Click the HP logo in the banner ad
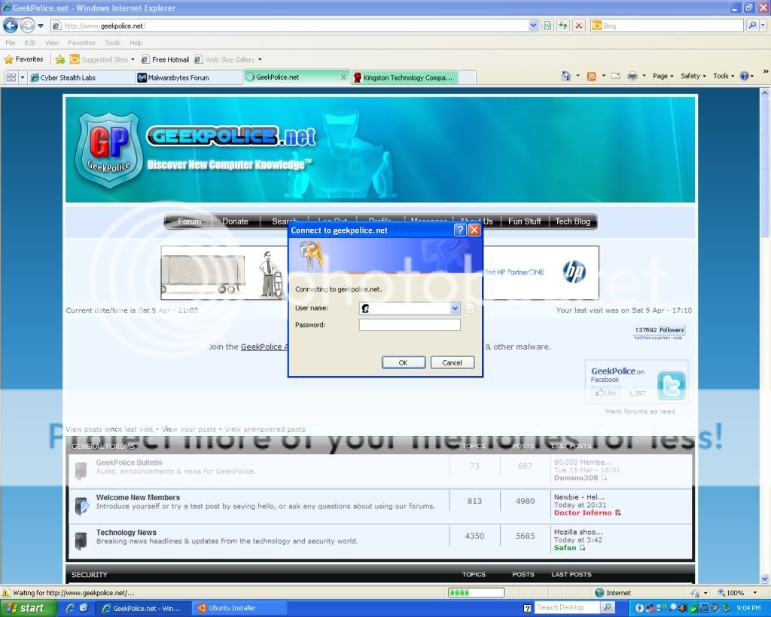This screenshot has width=771, height=617. pyautogui.click(x=574, y=272)
